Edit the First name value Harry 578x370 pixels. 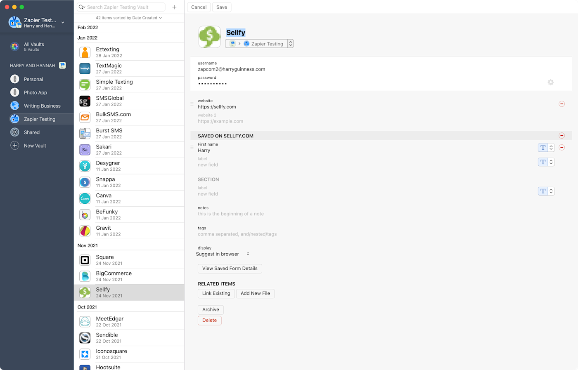[x=204, y=151]
